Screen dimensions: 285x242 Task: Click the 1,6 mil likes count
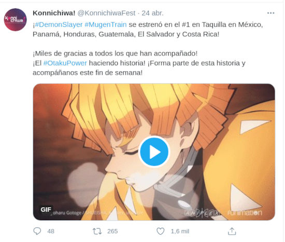(x=180, y=232)
